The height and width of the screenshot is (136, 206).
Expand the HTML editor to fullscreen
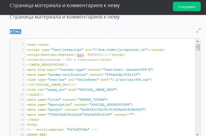[x=198, y=31]
